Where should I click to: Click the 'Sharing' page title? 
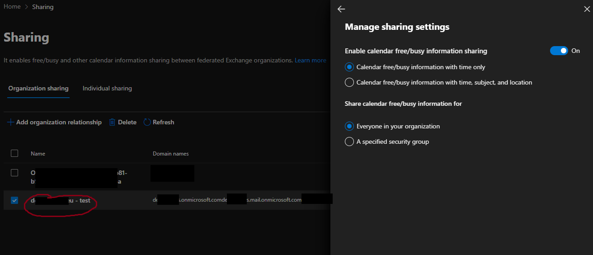tap(26, 37)
